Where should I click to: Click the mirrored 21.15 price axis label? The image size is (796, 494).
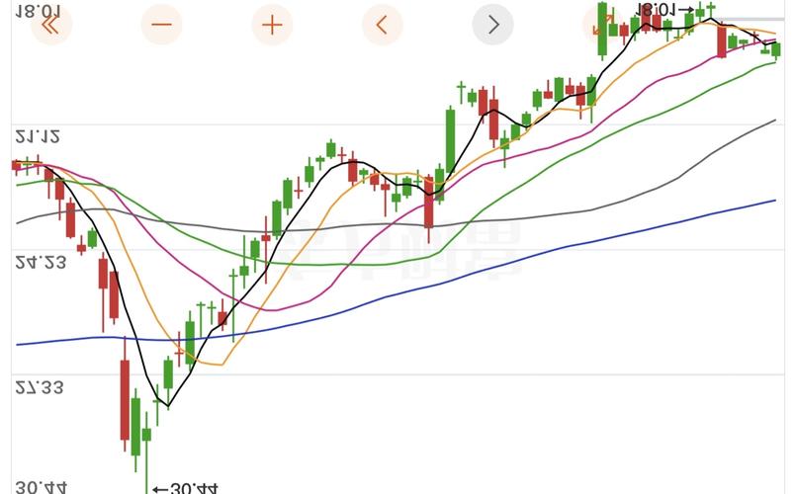coord(38,135)
